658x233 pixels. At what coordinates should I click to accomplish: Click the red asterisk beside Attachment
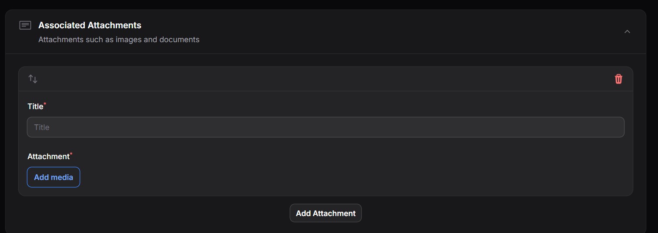coord(71,154)
